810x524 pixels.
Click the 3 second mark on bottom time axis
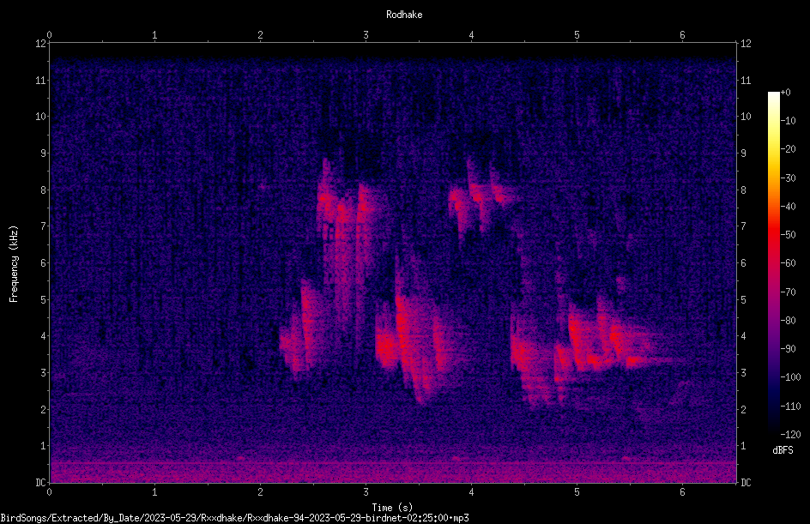coord(366,492)
